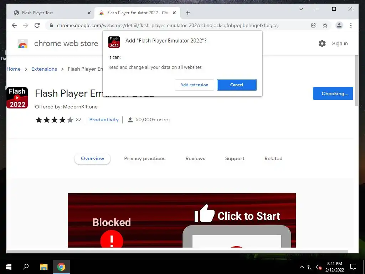Open Chrome Web Store settings gear

(x=322, y=44)
